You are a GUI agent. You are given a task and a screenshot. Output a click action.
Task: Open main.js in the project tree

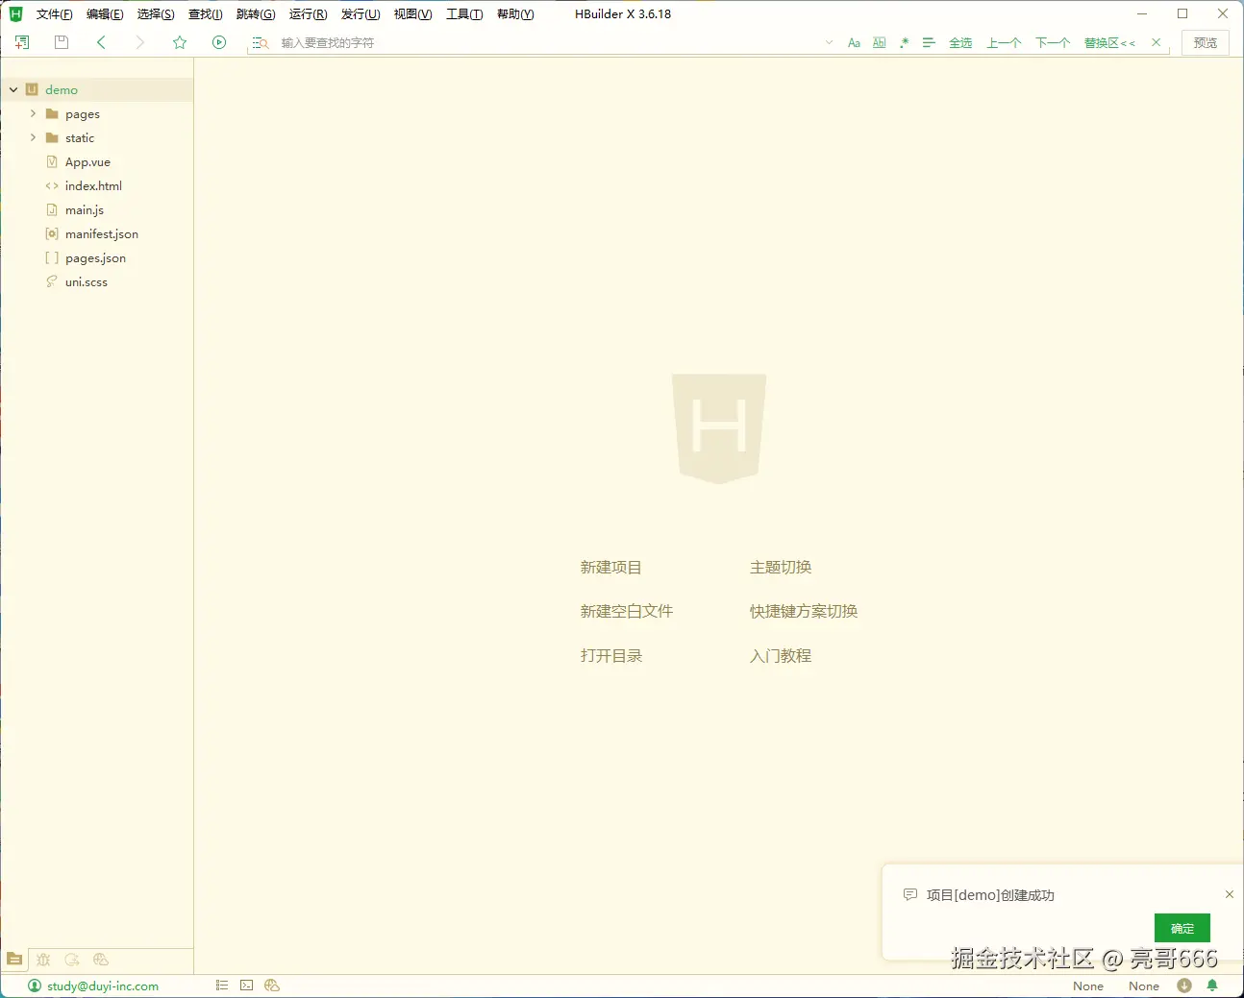tap(85, 210)
